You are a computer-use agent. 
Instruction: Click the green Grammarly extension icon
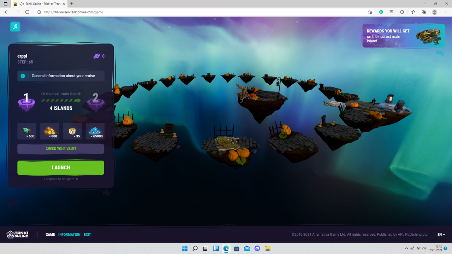click(381, 12)
